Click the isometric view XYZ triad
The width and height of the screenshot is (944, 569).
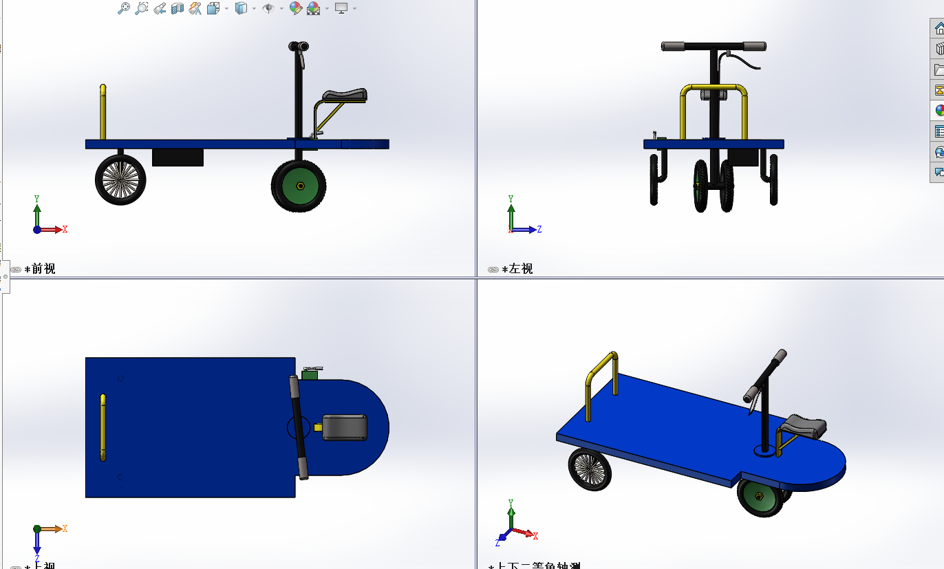pos(517,524)
